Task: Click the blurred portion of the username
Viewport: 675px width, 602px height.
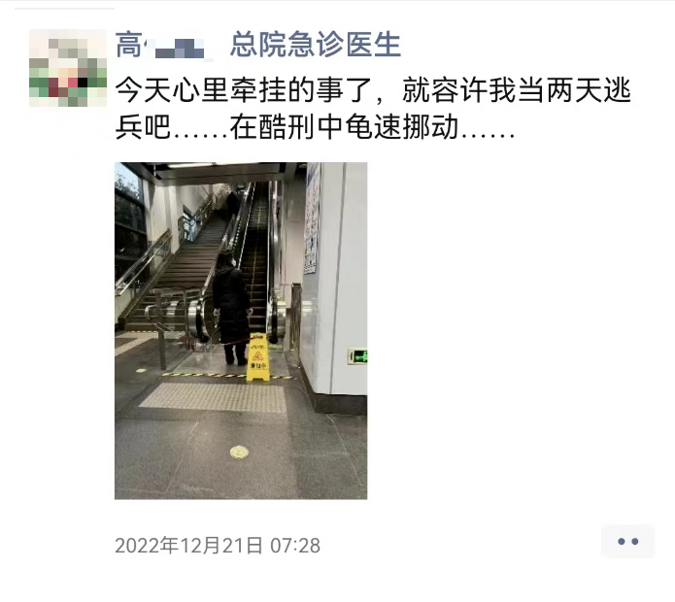Action: (x=179, y=48)
